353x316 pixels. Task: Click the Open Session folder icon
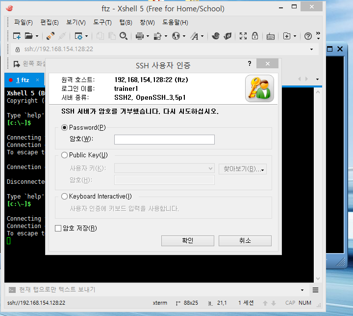29,36
